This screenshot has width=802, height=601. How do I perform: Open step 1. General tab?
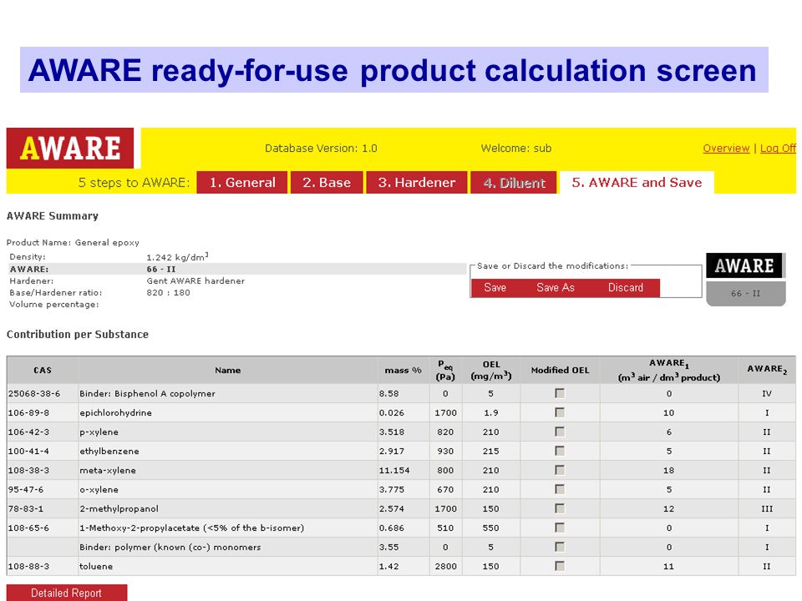click(242, 183)
